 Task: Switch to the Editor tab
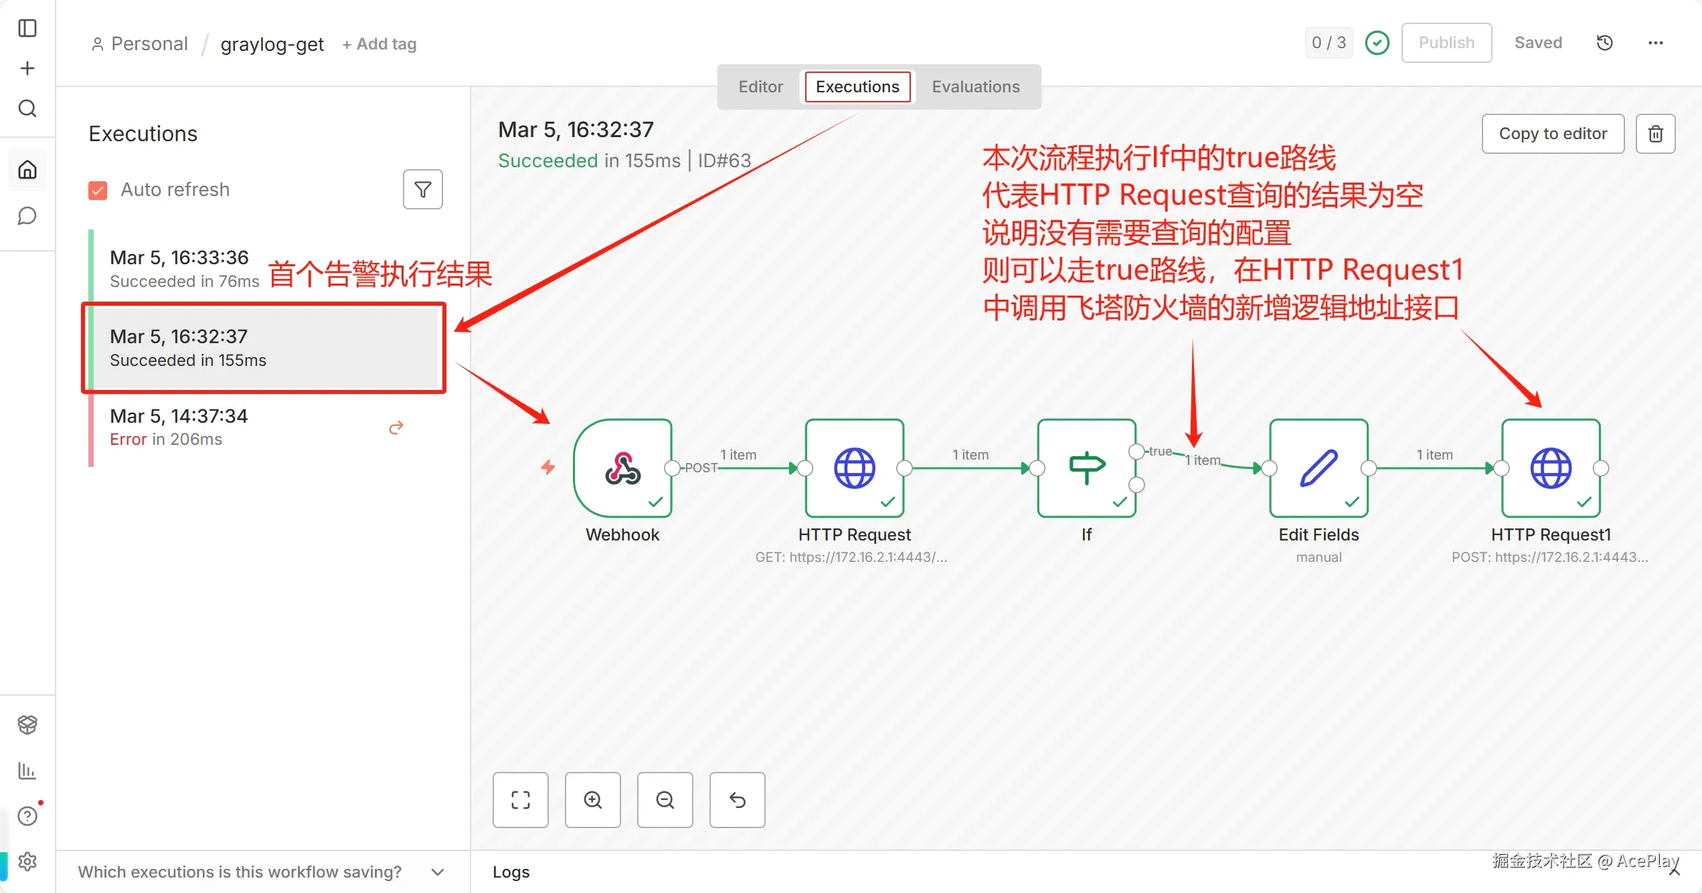(x=760, y=87)
